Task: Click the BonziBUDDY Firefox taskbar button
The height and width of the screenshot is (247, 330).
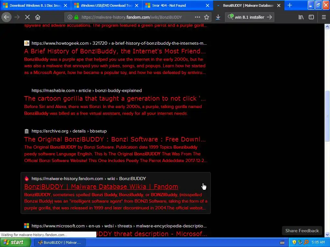Action: click(x=60, y=242)
